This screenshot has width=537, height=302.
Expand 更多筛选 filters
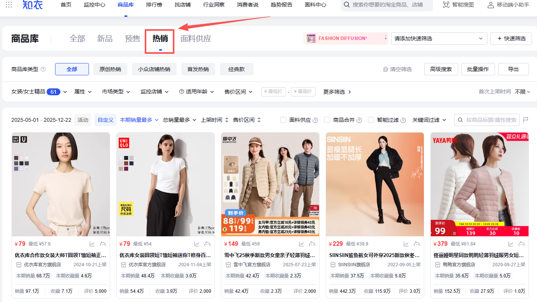click(x=337, y=92)
